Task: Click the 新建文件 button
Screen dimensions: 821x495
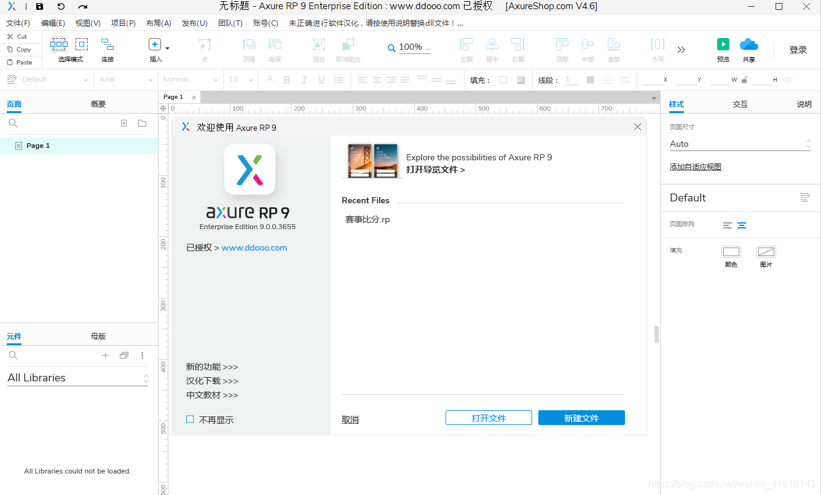Action: tap(581, 418)
